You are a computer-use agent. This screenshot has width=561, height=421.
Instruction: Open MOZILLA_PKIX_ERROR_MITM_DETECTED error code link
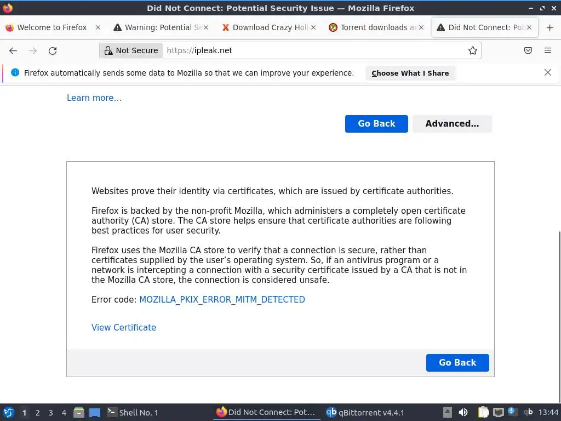coord(222,300)
